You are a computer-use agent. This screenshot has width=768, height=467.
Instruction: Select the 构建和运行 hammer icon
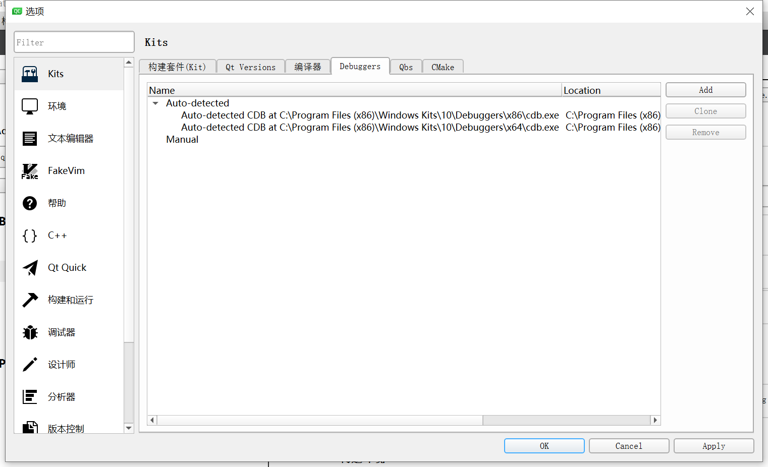30,300
